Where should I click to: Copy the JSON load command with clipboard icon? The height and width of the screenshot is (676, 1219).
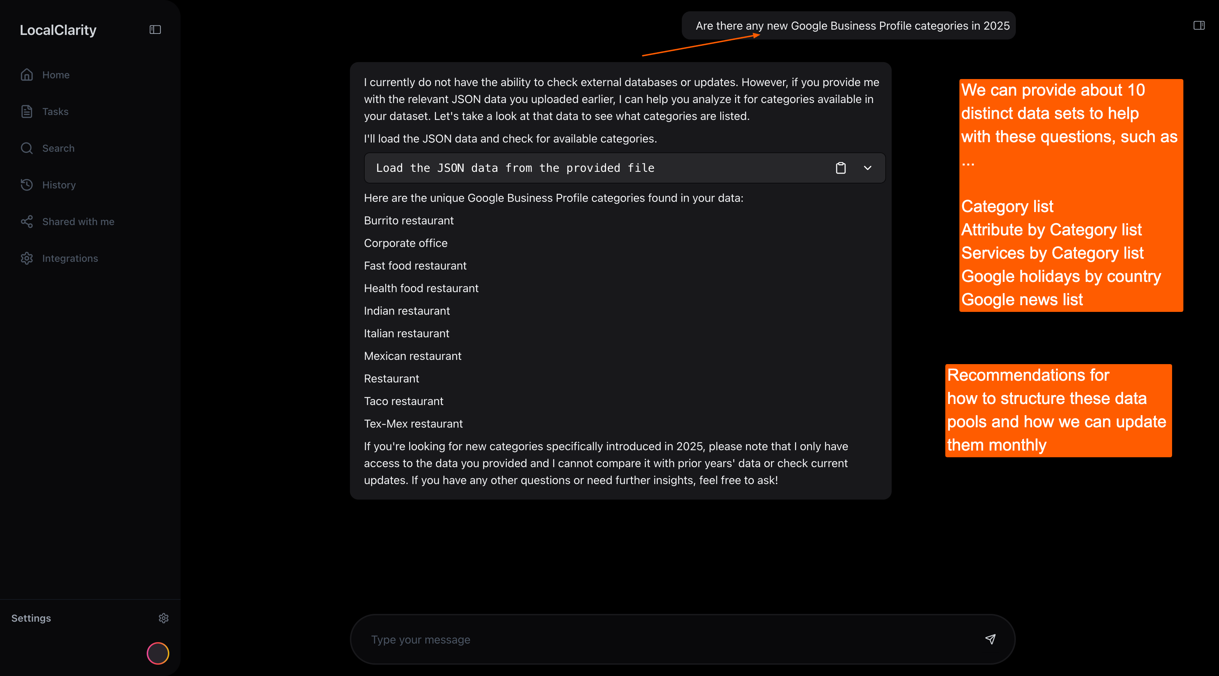pyautogui.click(x=841, y=168)
